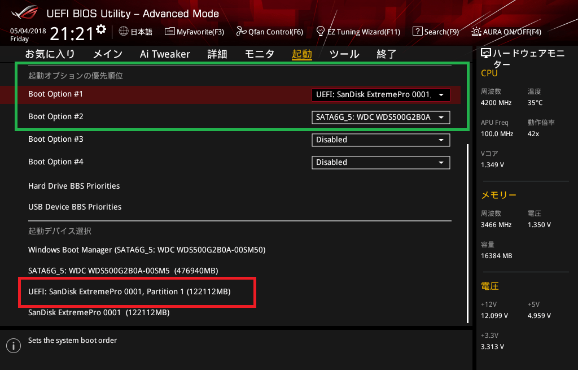Image resolution: width=578 pixels, height=370 pixels.
Task: Open Search(F9) question mark icon
Action: point(417,32)
